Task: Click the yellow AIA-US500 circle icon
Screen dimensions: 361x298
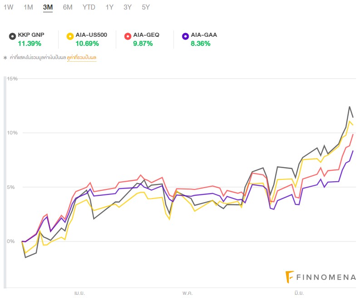Action: 70,36
